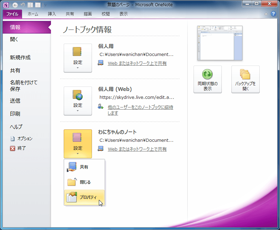The height and width of the screenshot is (230, 280).
Task: Minimize the ribbon using the caret arrow
Action: [266, 14]
